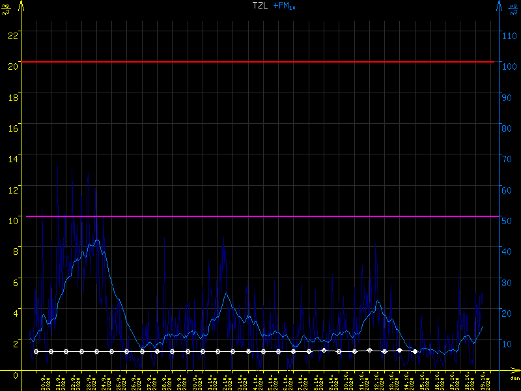Click the yellow 22 left-axis tick label
The height and width of the screenshot is (391, 521).
click(12, 35)
